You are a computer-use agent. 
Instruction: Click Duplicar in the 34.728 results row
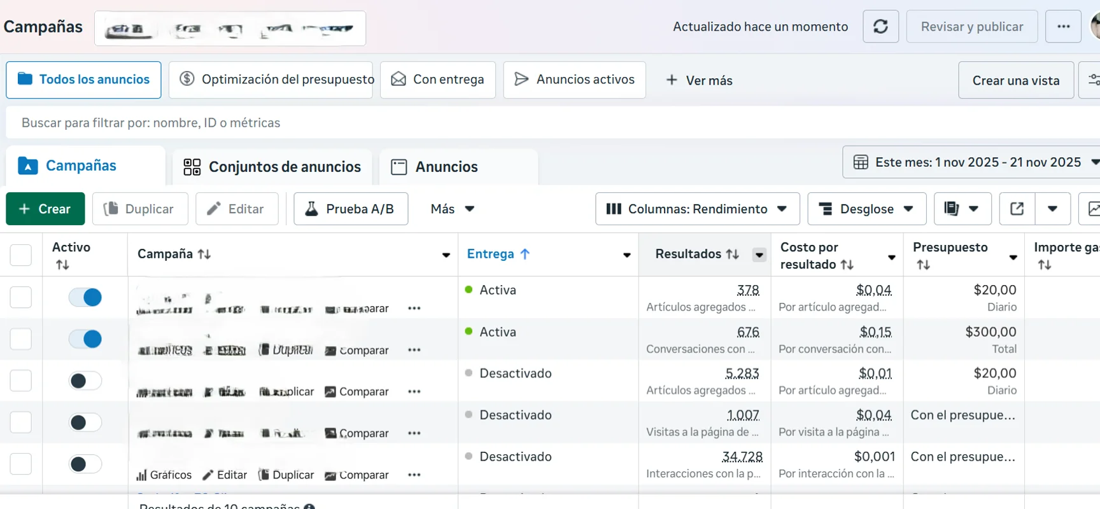[x=286, y=475]
